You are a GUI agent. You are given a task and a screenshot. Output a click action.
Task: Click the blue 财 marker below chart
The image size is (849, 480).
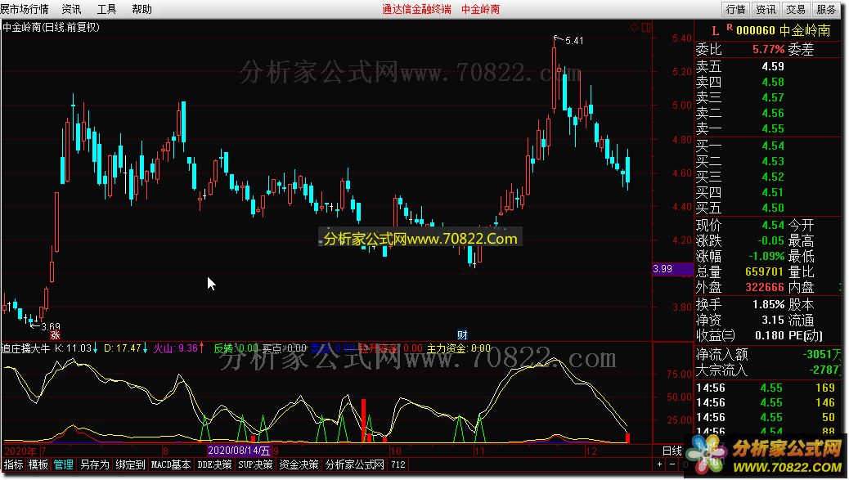pyautogui.click(x=462, y=335)
